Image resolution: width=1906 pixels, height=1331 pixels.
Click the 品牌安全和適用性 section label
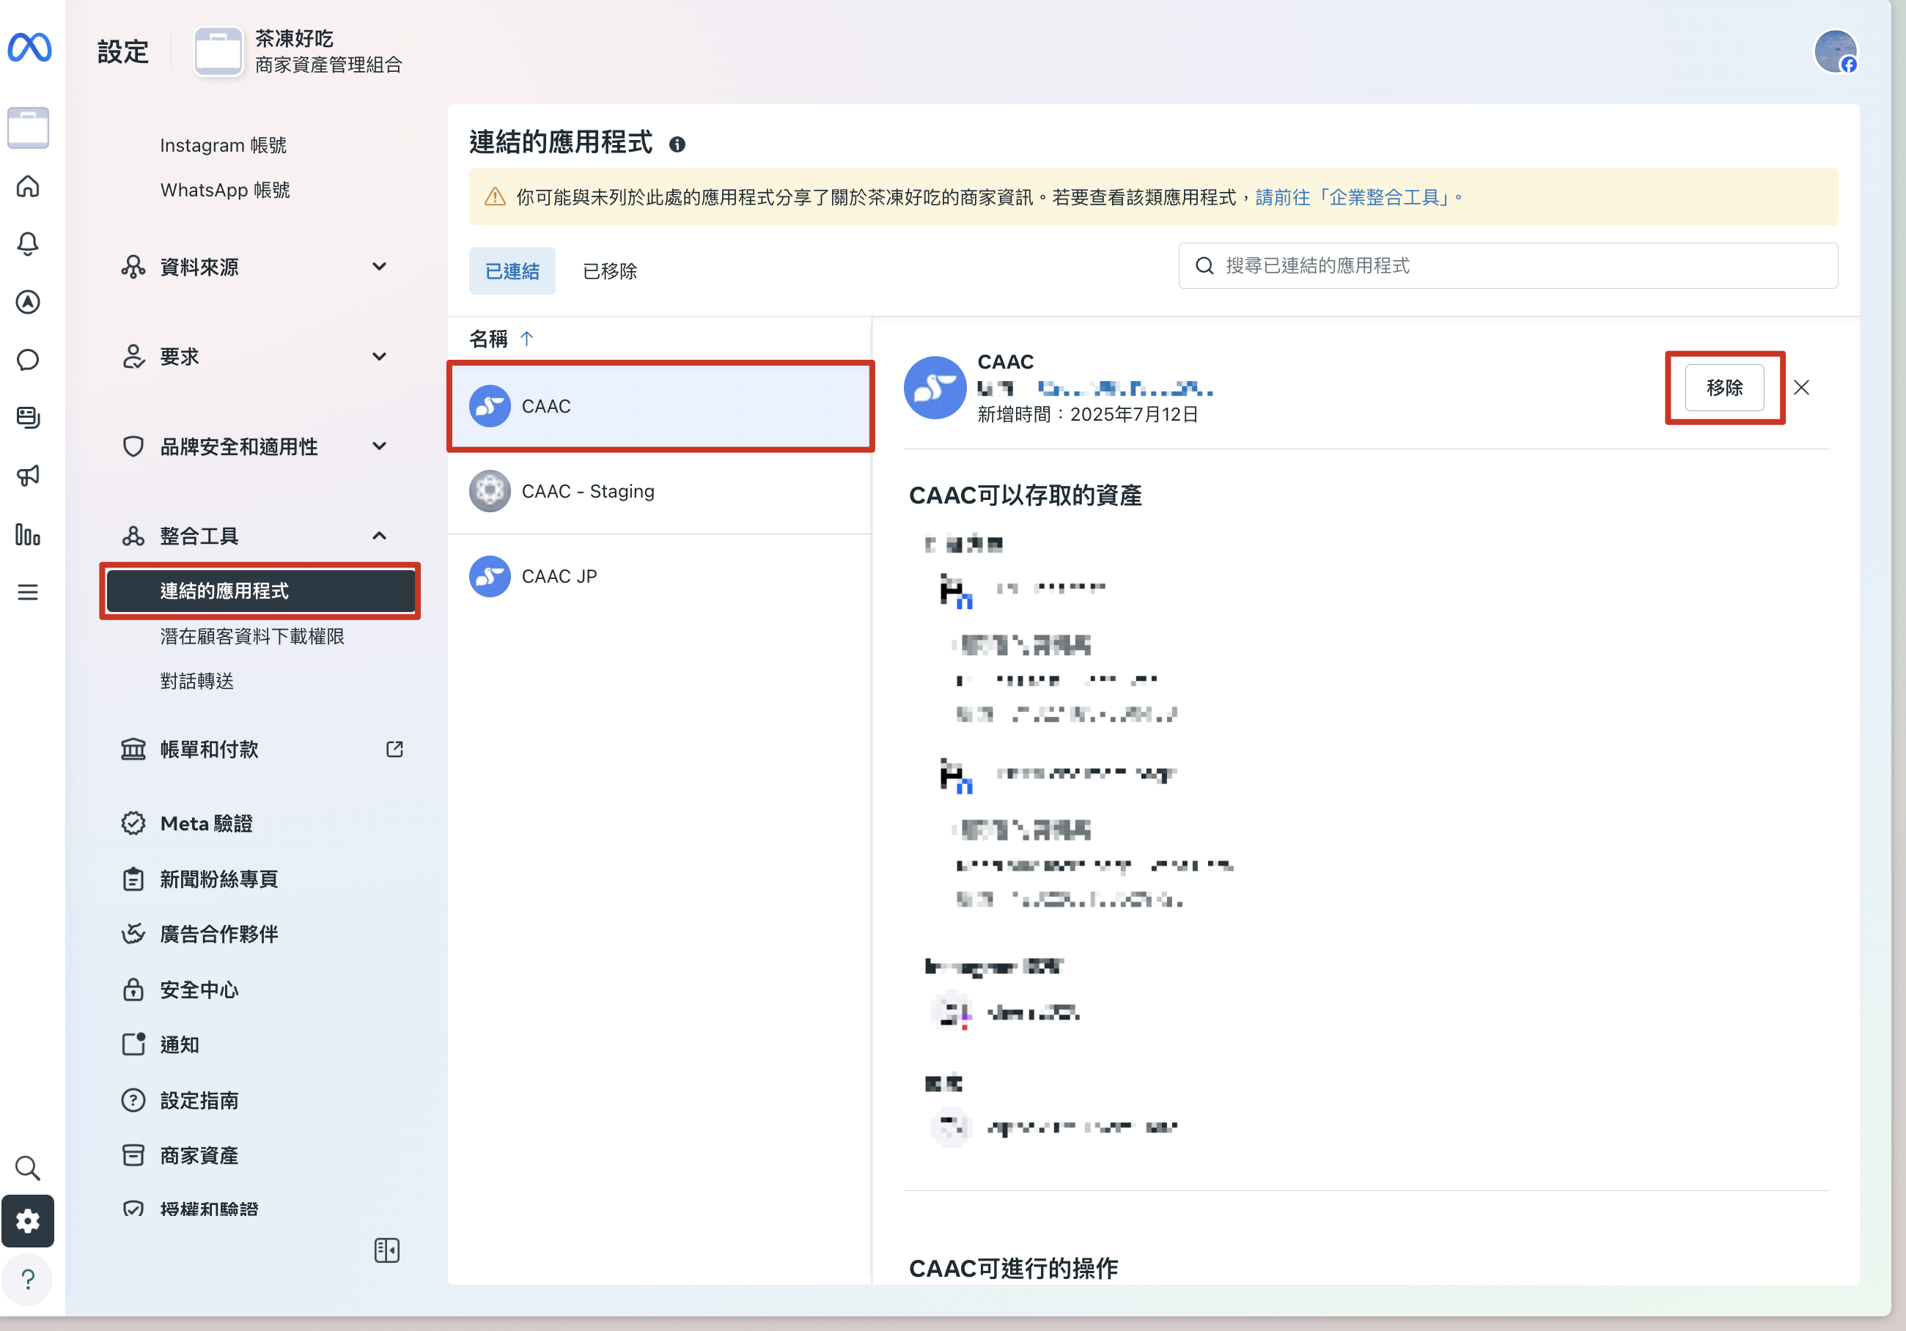[x=239, y=447]
